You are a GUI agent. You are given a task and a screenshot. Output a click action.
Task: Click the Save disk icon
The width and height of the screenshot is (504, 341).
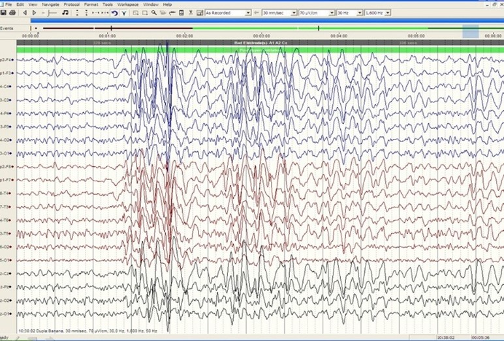click(x=3, y=12)
